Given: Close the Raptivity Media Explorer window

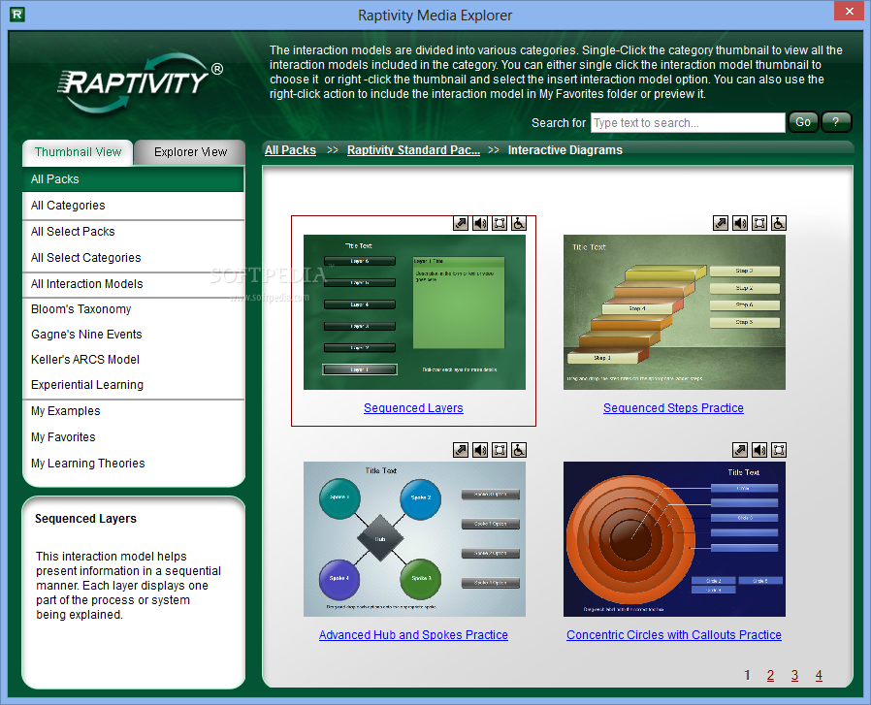Looking at the screenshot, I should [x=850, y=11].
